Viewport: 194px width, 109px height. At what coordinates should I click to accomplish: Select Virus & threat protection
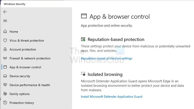[27, 40]
